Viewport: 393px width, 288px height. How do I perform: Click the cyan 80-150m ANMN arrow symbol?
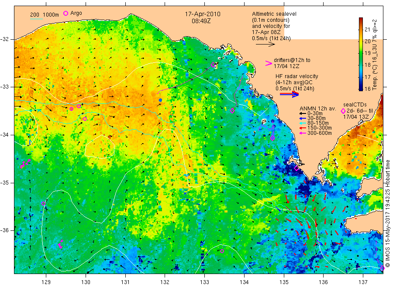coord(303,123)
